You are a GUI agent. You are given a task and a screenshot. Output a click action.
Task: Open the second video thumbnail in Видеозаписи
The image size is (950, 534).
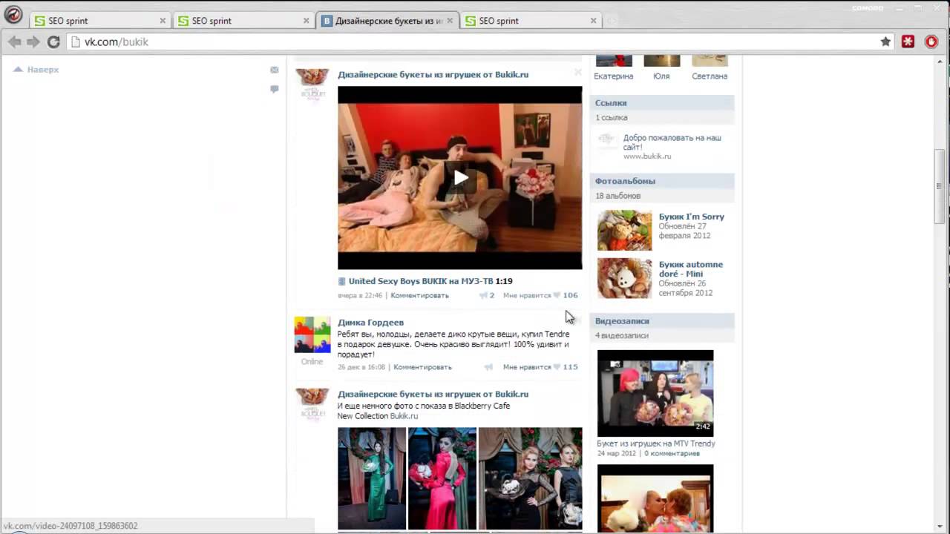click(x=655, y=498)
